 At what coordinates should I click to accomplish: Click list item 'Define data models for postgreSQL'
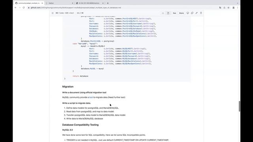93,108
